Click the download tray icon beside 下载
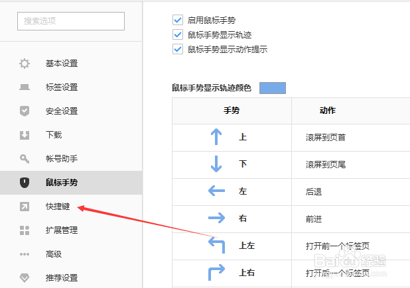Screen dimensions: 410x288 pos(25,135)
